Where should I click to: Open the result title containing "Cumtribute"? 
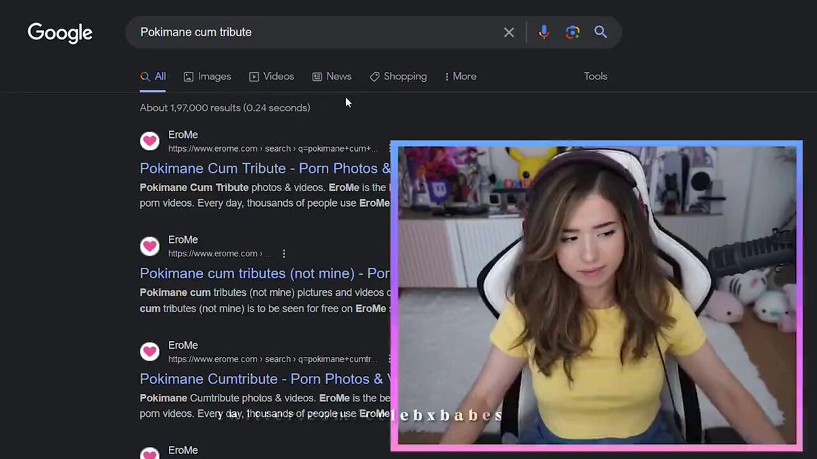(266, 379)
